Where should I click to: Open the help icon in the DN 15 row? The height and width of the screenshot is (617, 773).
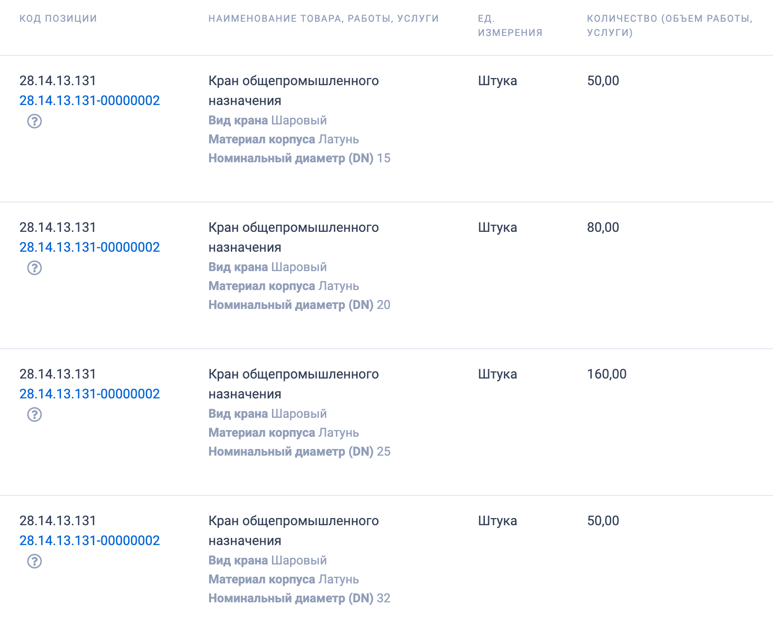click(35, 122)
